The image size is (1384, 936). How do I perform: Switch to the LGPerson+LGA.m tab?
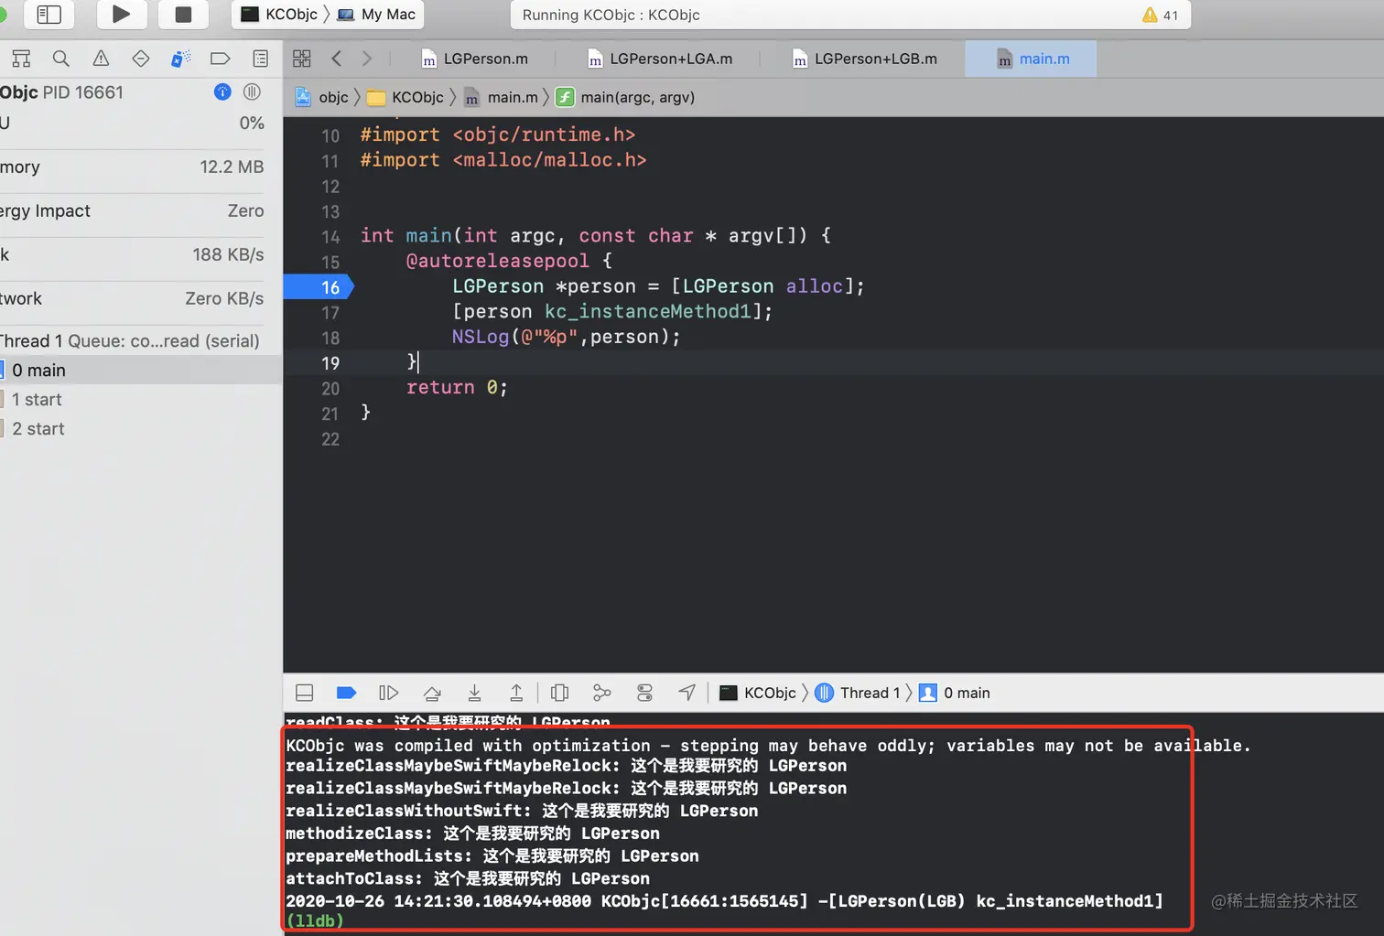(660, 59)
